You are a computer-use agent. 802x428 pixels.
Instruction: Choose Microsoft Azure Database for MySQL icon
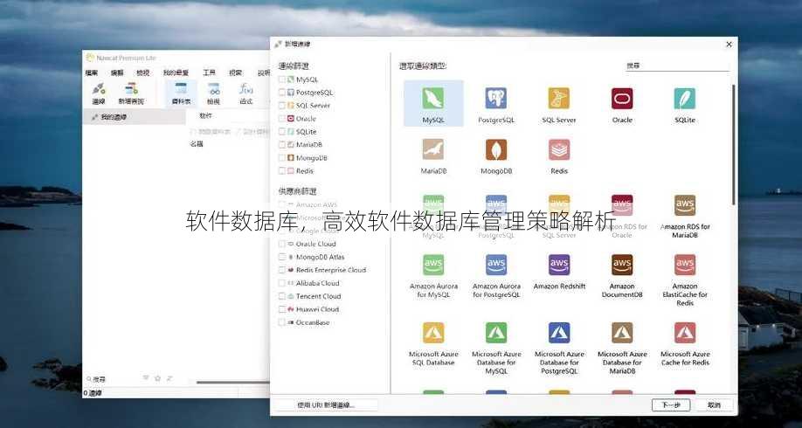coord(496,333)
